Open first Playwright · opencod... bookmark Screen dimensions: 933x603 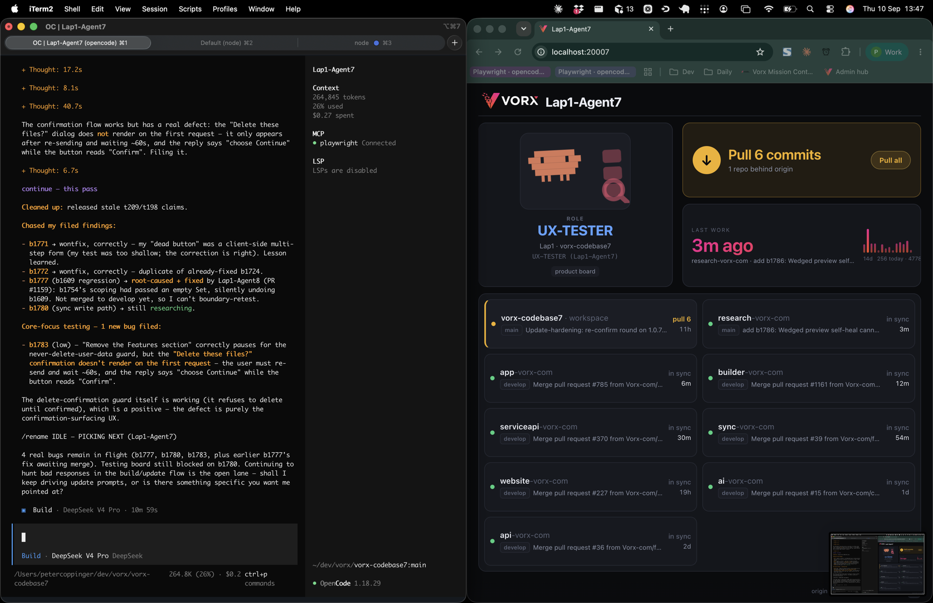[508, 72]
